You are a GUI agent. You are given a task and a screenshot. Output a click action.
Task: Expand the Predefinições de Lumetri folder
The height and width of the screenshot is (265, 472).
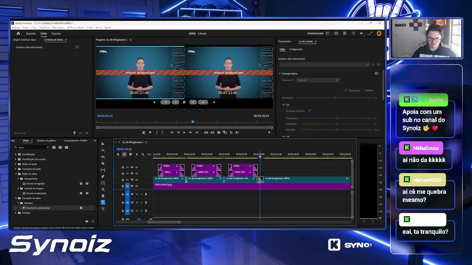pos(15,159)
